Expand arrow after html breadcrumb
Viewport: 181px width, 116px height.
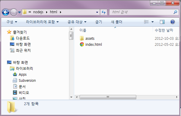click(61, 12)
